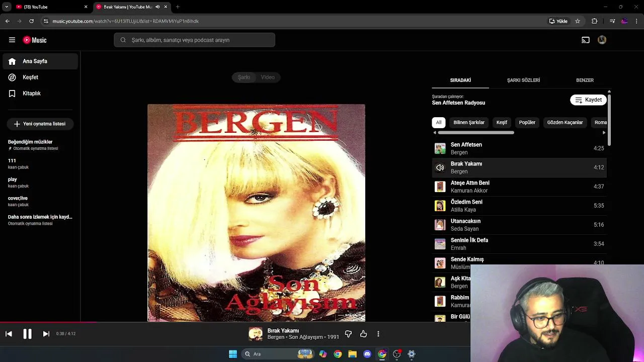Viewport: 644px width, 362px height.
Task: Dislike the song with thumbs down
Action: [348, 334]
